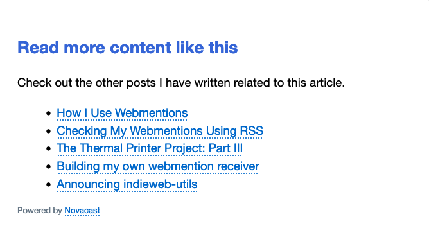
Task: Click the word RSS in second link
Action: (252, 131)
